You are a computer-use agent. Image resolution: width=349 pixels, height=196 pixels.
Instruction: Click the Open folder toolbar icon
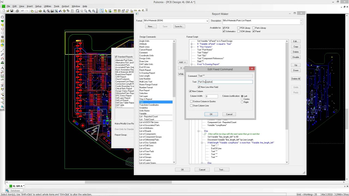click(x=8, y=11)
